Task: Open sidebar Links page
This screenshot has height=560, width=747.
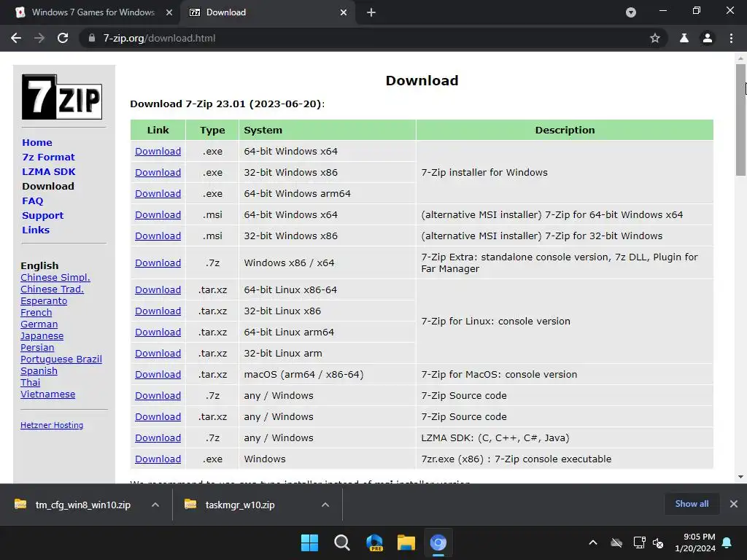Action: [36, 230]
